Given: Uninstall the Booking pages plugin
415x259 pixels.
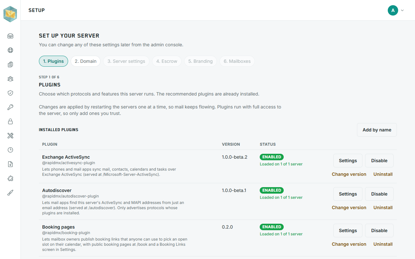Looking at the screenshot, I should (x=383, y=244).
